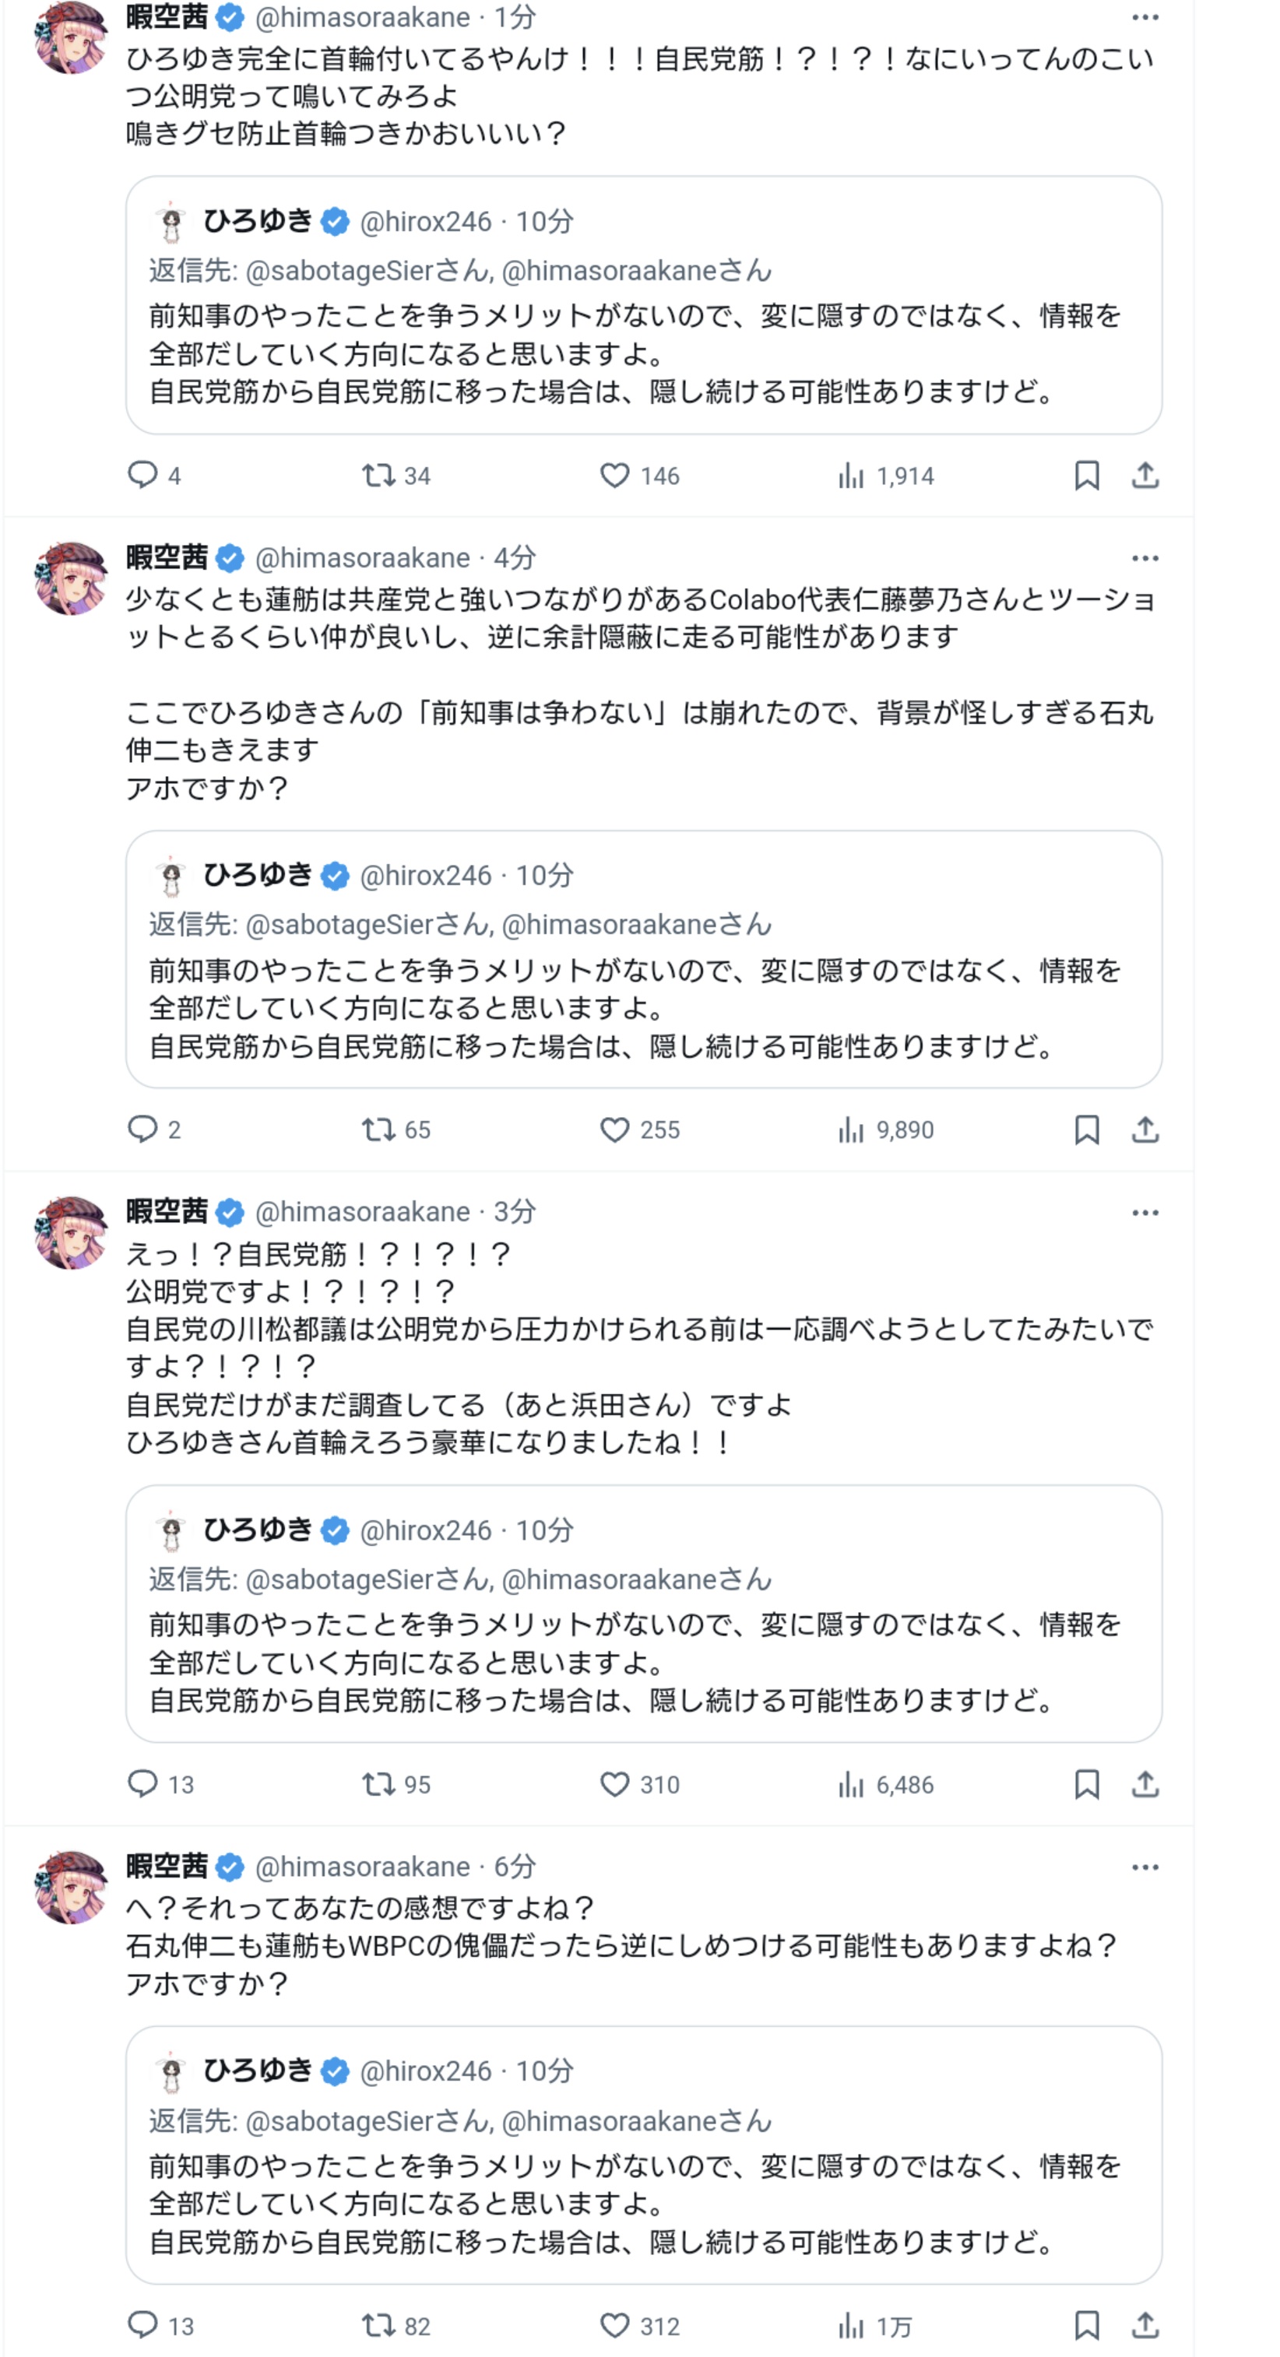Reply to the tweet with 4 replies
This screenshot has width=1280, height=2357.
[x=142, y=475]
